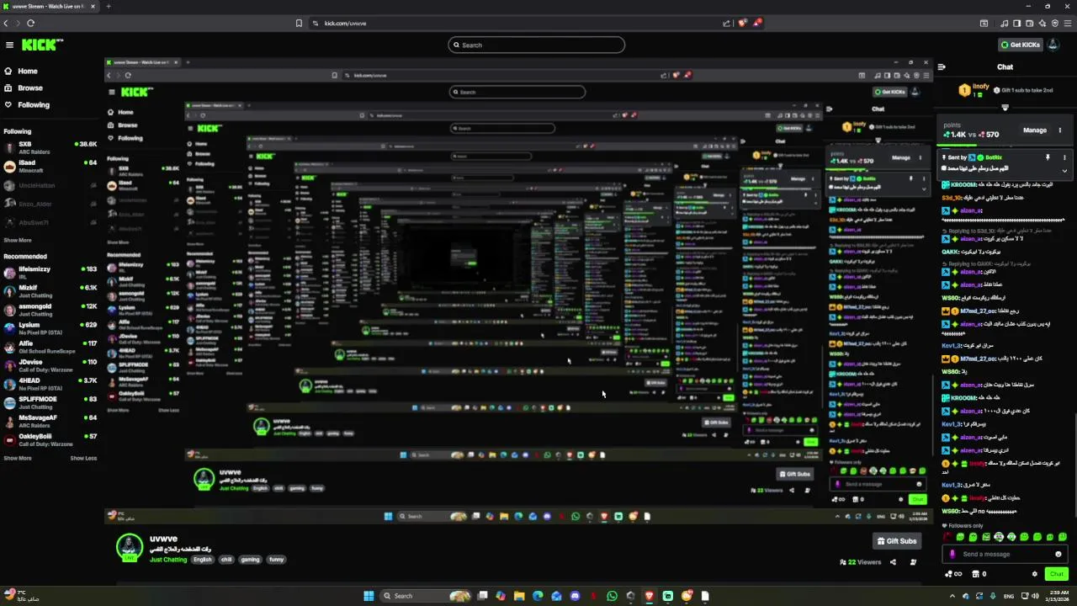
Task: Open the Kick hamburger sidebar menu
Action: point(9,45)
